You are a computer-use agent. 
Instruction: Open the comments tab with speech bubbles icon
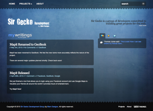(102, 36)
